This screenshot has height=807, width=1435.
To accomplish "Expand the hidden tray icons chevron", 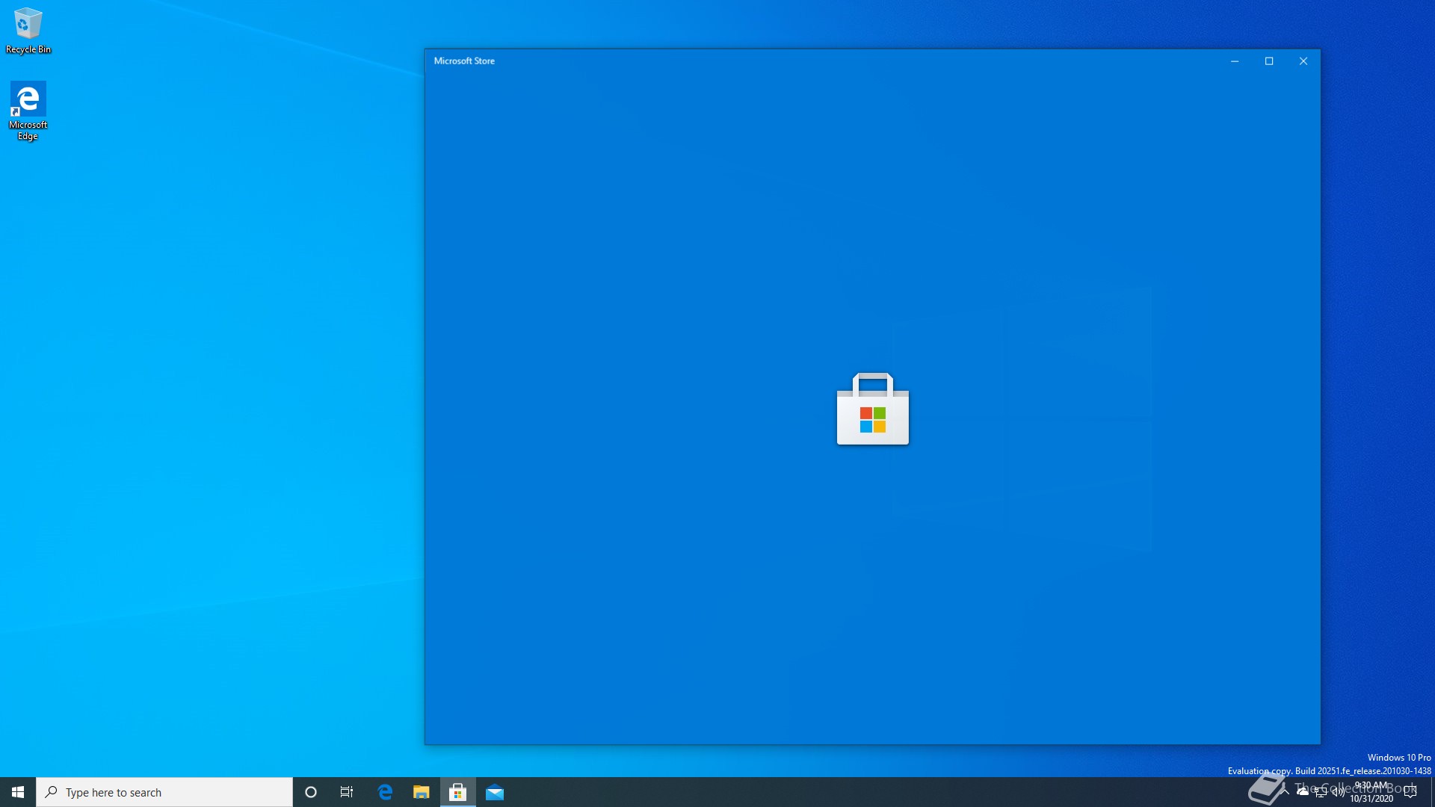I will (x=1286, y=791).
